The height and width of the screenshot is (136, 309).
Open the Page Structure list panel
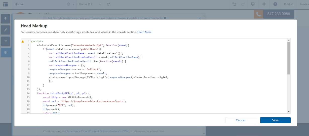6,41
